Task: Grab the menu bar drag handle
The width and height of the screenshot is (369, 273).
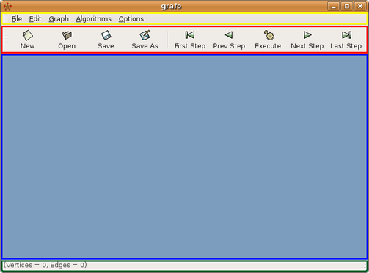Action: pos(5,19)
